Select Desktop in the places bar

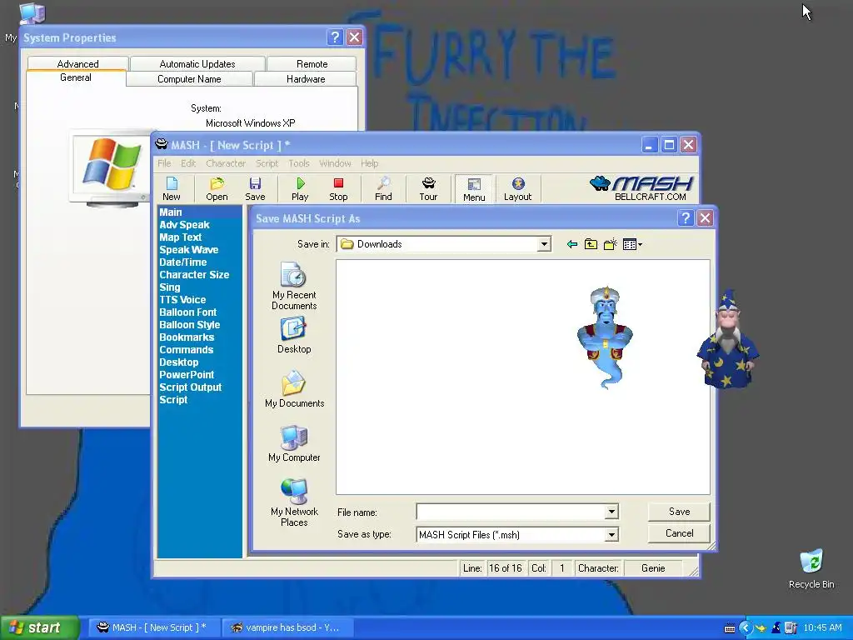tap(294, 336)
